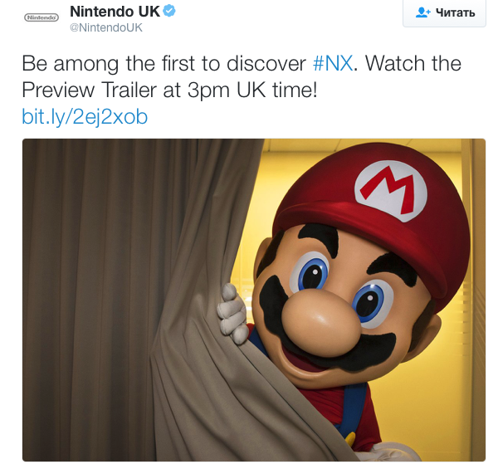
Task: Follow Nintendo UK via Читать button
Action: (x=444, y=12)
